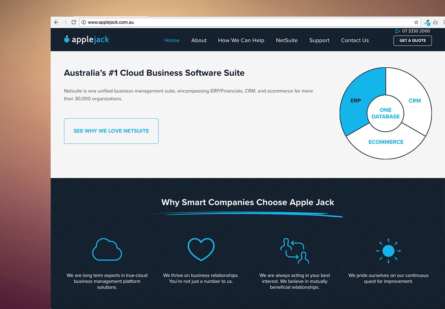Click the browser back arrow

56,22
